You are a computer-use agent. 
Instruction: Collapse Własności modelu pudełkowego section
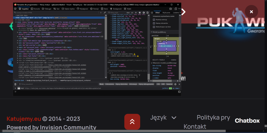pyautogui.click(x=151, y=63)
